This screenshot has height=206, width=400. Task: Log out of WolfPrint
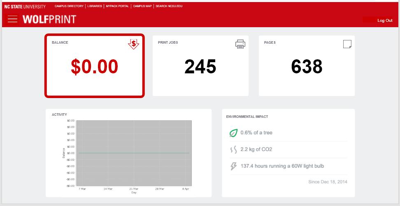click(x=385, y=21)
